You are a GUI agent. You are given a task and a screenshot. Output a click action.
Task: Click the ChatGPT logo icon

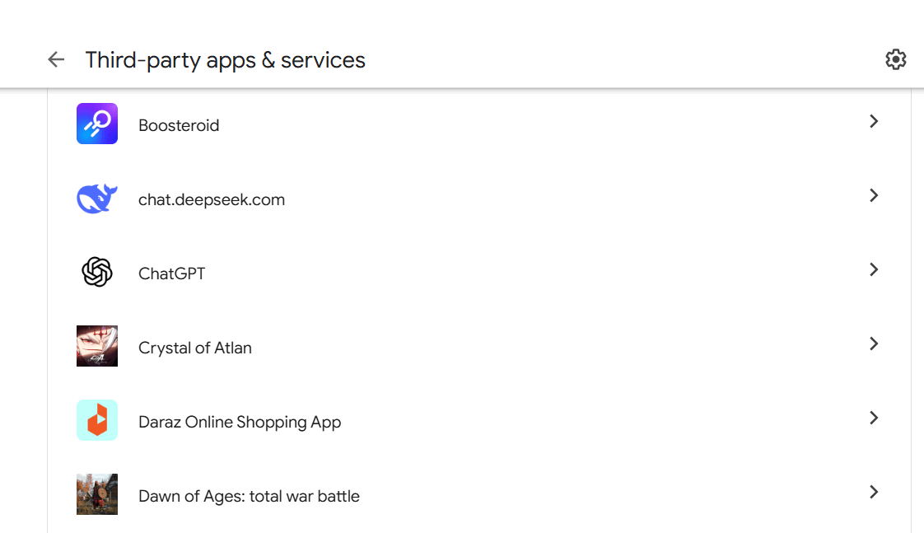(x=97, y=272)
